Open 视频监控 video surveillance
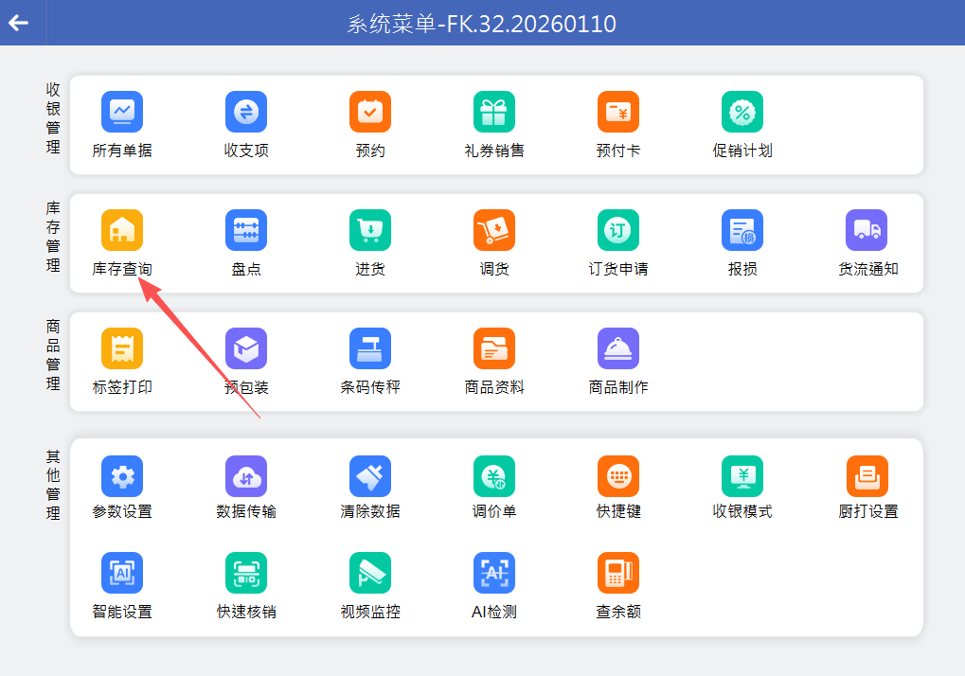Image resolution: width=965 pixels, height=676 pixels. tap(370, 574)
